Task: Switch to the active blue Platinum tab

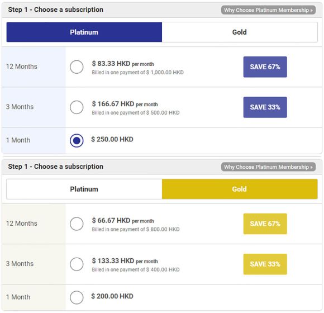Action: tap(84, 32)
